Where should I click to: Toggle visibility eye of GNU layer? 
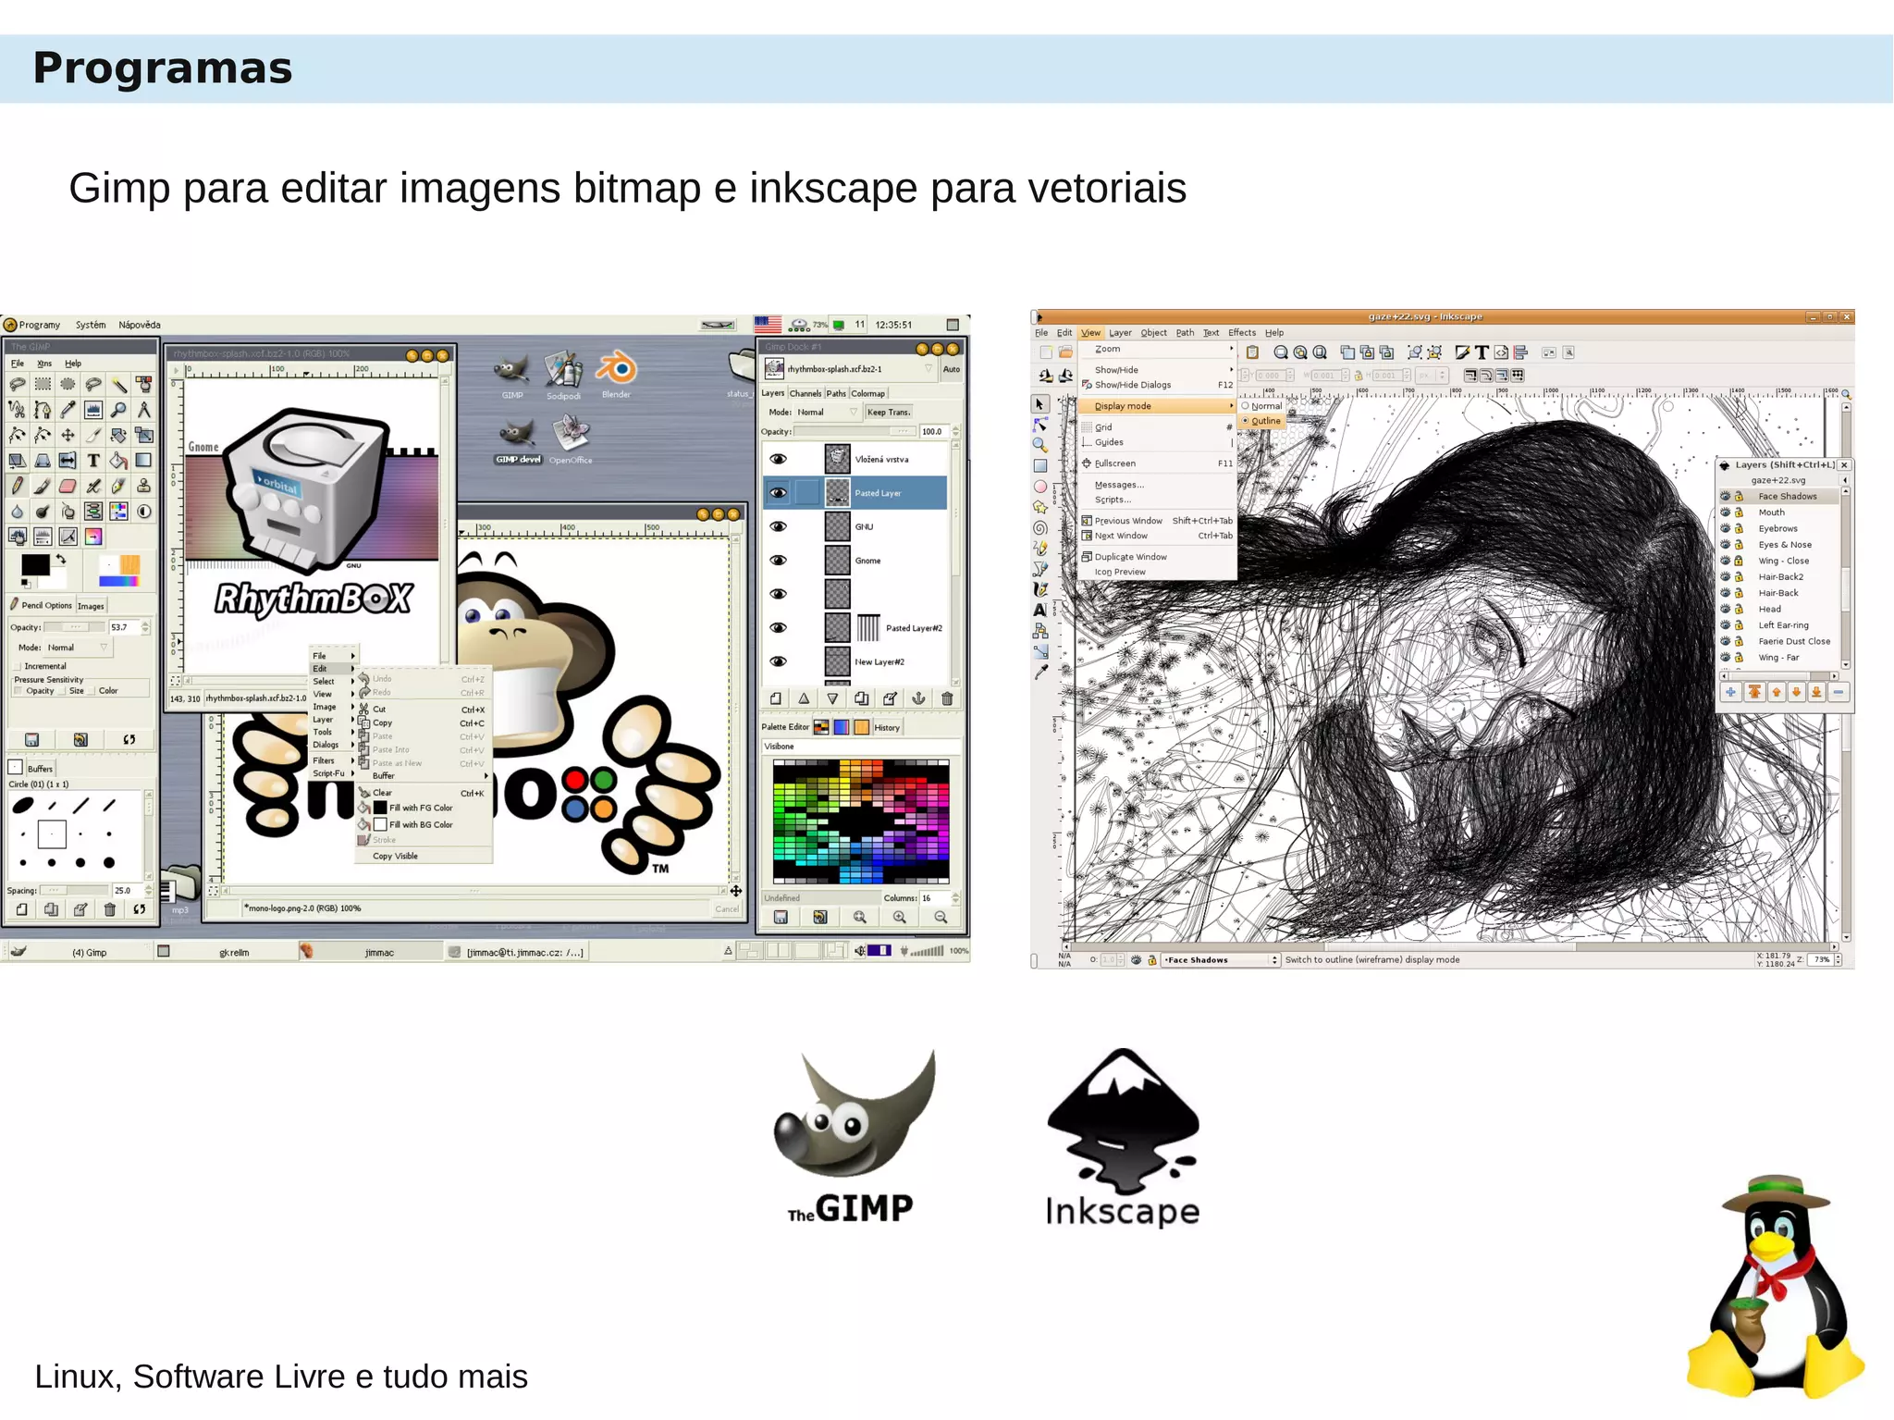[779, 526]
